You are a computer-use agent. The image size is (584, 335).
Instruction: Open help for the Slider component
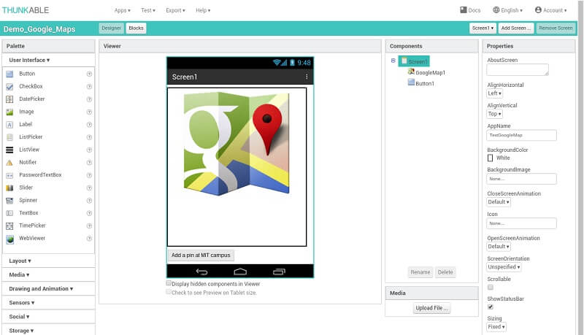coord(89,188)
